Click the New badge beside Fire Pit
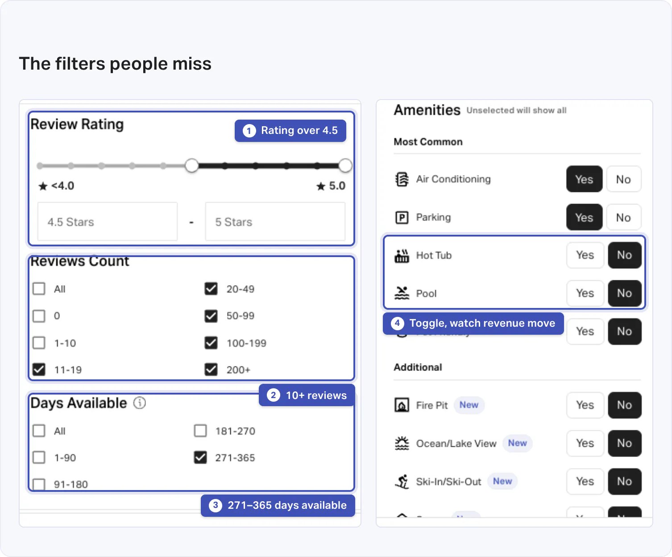The height and width of the screenshot is (557, 672). click(x=469, y=405)
